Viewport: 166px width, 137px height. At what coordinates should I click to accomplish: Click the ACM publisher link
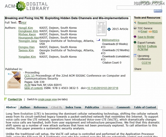(27, 85)
